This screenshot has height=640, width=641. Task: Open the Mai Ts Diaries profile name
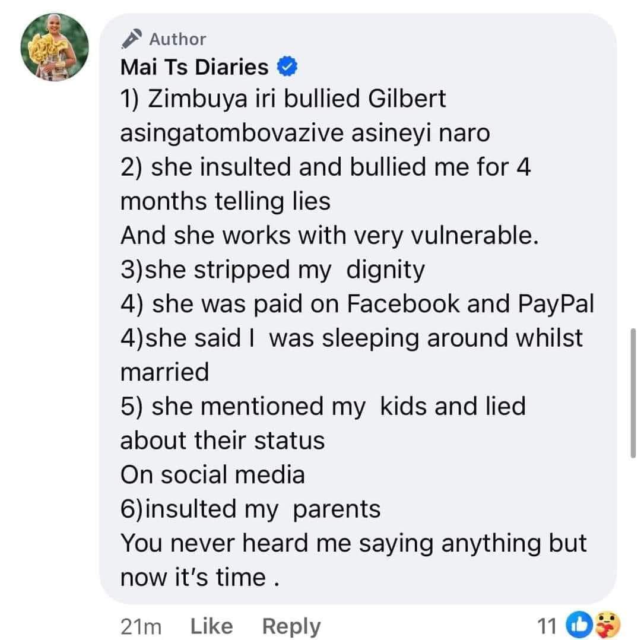195,67
